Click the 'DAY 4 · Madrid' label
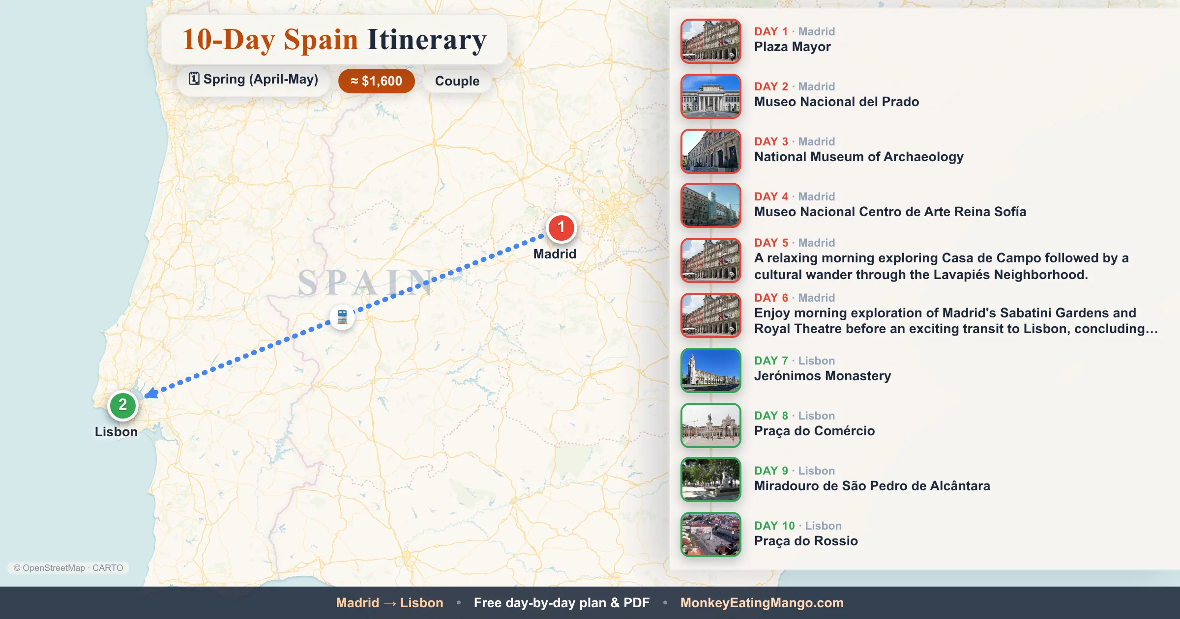Screen dimensions: 1180x619 [795, 197]
